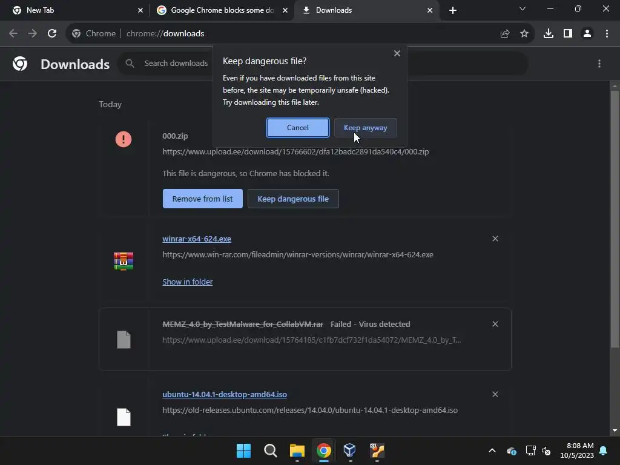Click the 000.zip file name
Image resolution: width=620 pixels, height=465 pixels.
(175, 136)
